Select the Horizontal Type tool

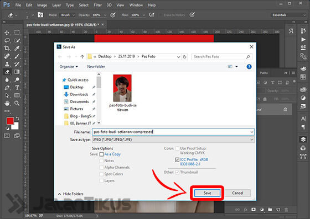coord(17,88)
